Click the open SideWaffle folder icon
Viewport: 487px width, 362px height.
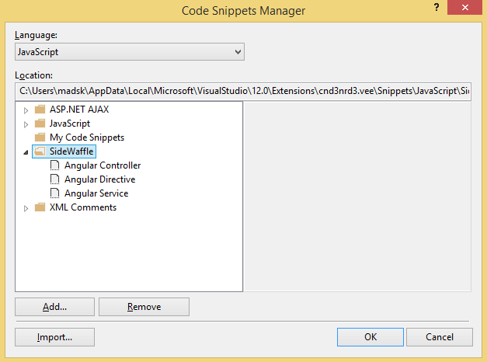tap(40, 151)
